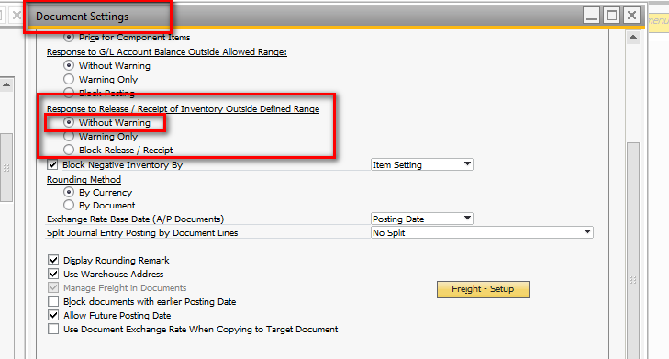Click Exchange Rate Base Date (A/P Documents) label
The image size is (669, 359).
pos(135,219)
